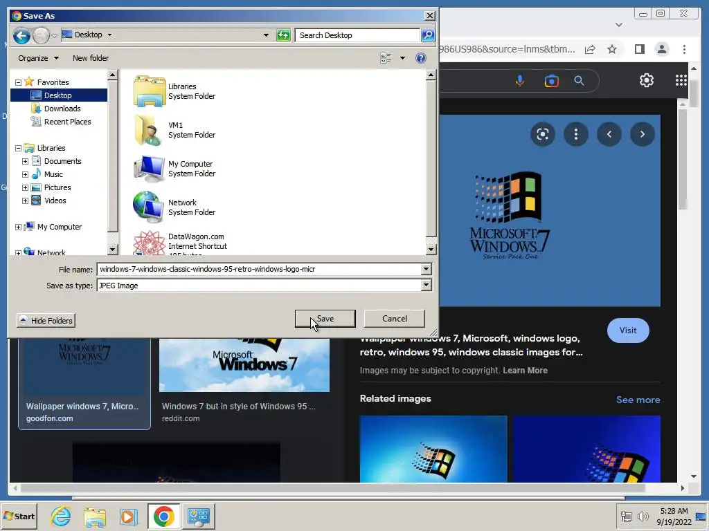This screenshot has height=531, width=709.
Task: Select Network System Folder icon in list
Action: click(x=150, y=207)
